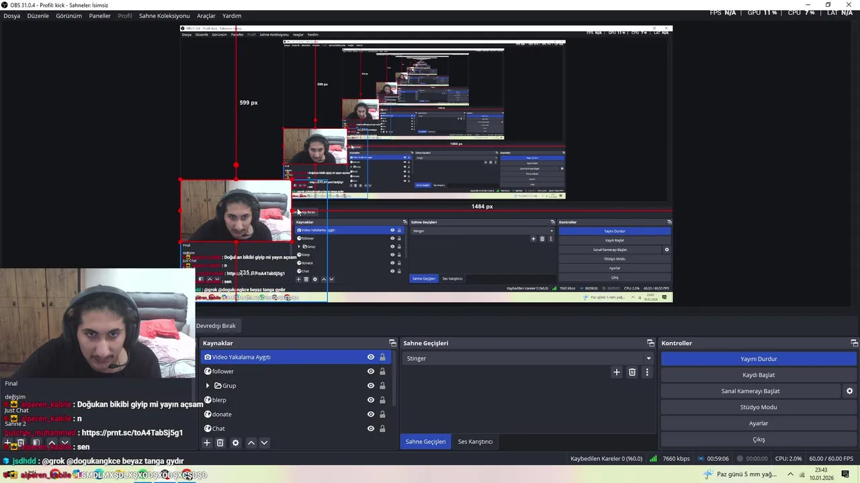860x483 pixels.
Task: Show hidden system tray icons
Action: coord(790,474)
